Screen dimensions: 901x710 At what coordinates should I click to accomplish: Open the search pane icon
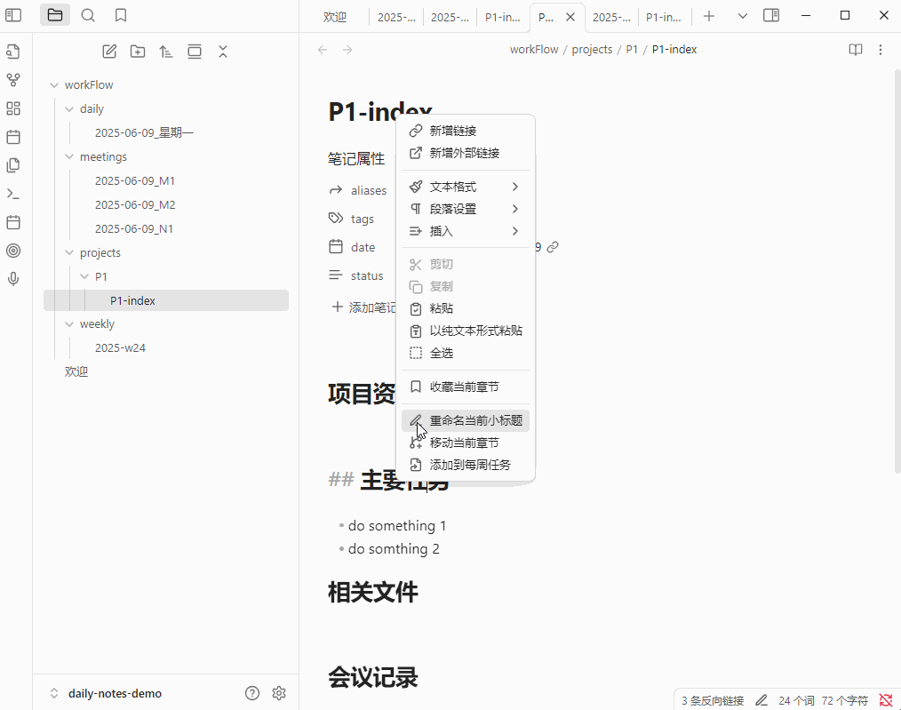[x=88, y=15]
